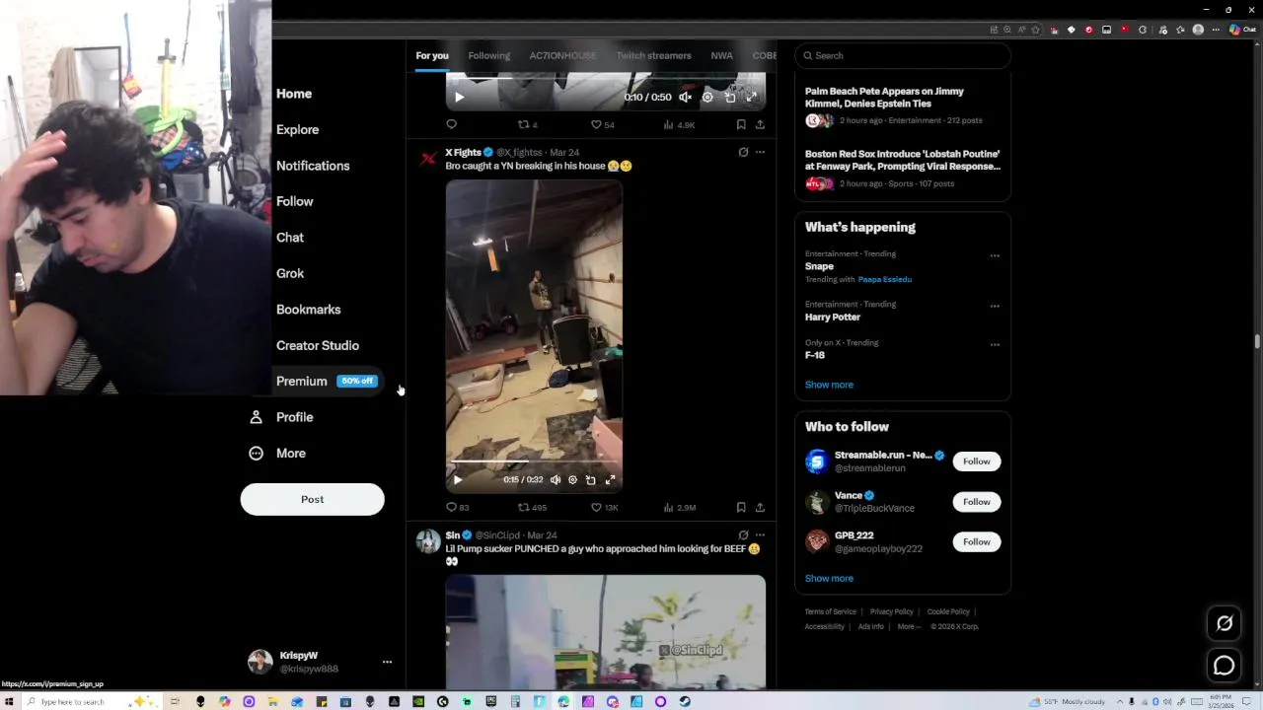1263x710 pixels.
Task: Open the NWA tab
Action: (721, 55)
